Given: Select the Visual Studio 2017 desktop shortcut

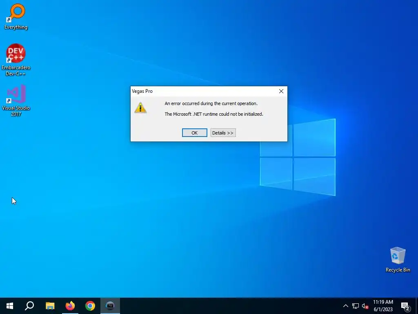Looking at the screenshot, I should click(x=16, y=101).
